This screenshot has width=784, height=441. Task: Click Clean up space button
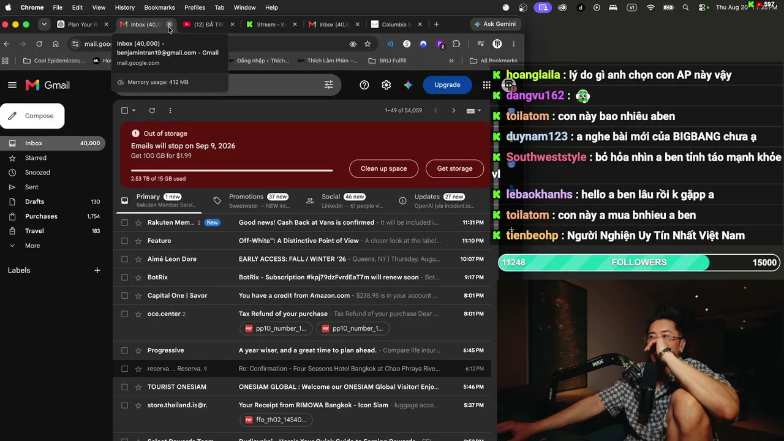point(383,168)
